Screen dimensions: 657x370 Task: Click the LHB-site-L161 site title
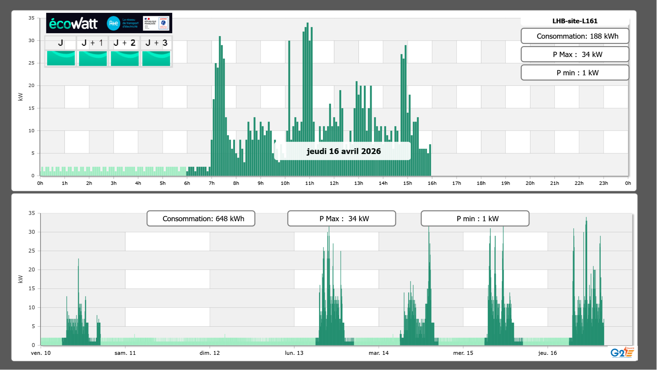(x=575, y=21)
